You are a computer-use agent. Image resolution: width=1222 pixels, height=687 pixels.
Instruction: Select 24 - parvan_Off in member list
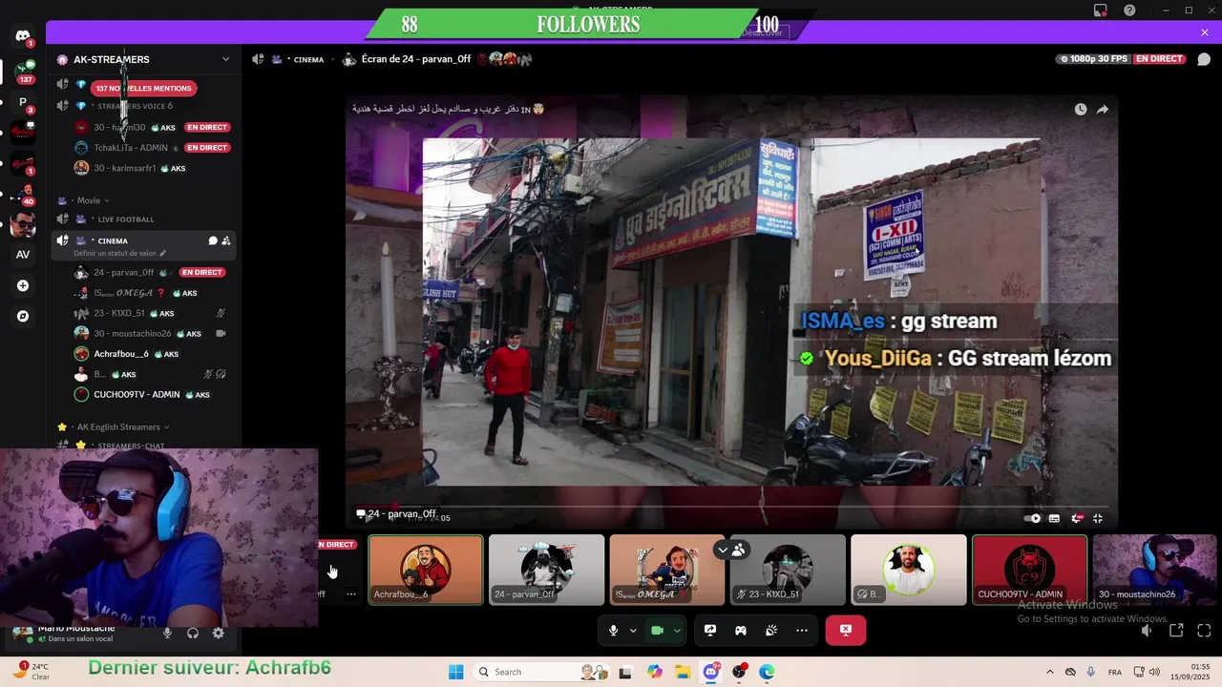point(153,272)
